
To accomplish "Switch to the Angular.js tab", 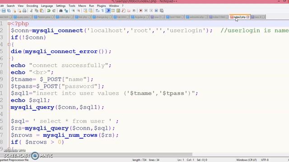I will coord(140,17).
